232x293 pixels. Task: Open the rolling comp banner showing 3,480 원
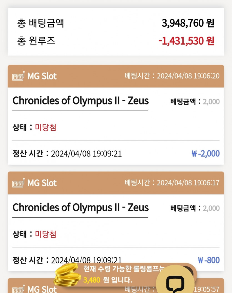122,274
